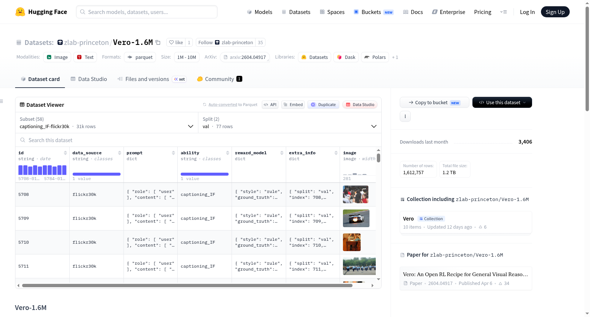
Task: Follow zlab-princeton
Action: 226,42
